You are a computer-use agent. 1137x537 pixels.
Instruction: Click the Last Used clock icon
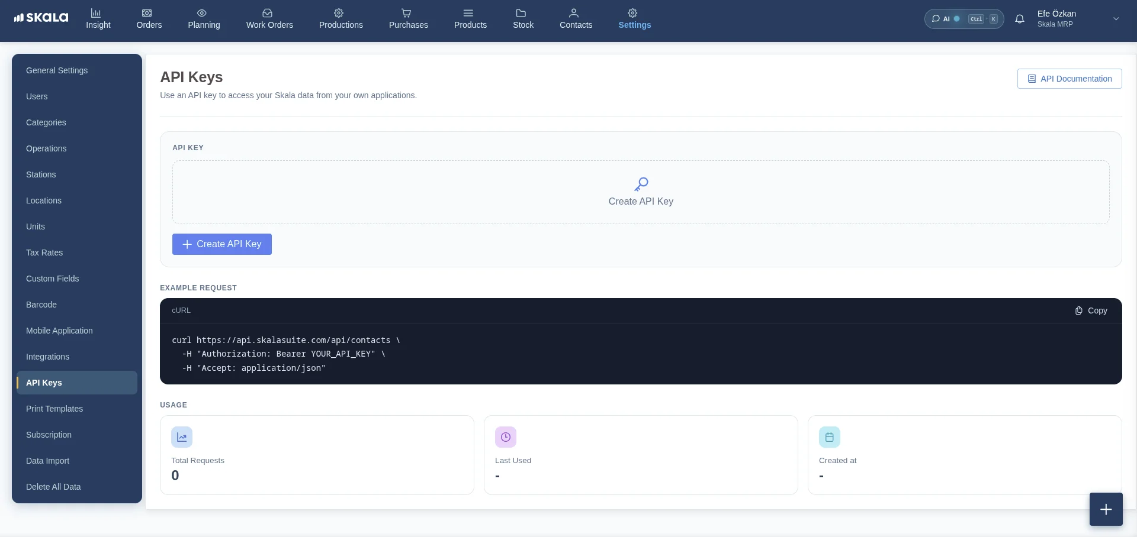pos(506,437)
